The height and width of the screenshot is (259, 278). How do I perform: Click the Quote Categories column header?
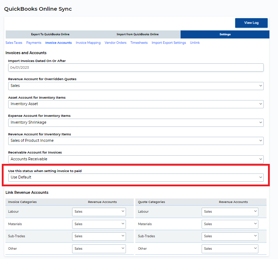151,202
